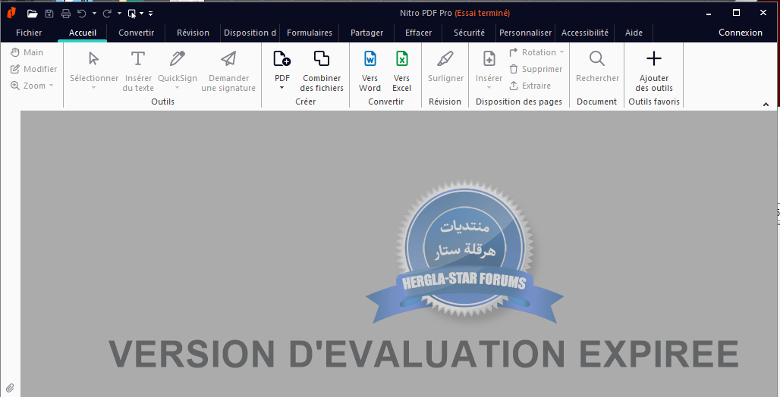Click Combiner des fichiers
This screenshot has height=397, width=780.
click(x=322, y=70)
